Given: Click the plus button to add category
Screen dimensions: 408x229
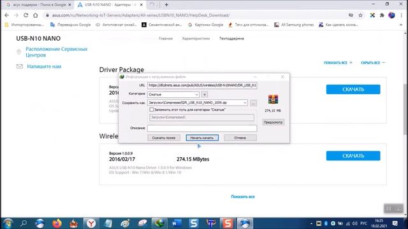Looking at the screenshot, I should [x=205, y=95].
